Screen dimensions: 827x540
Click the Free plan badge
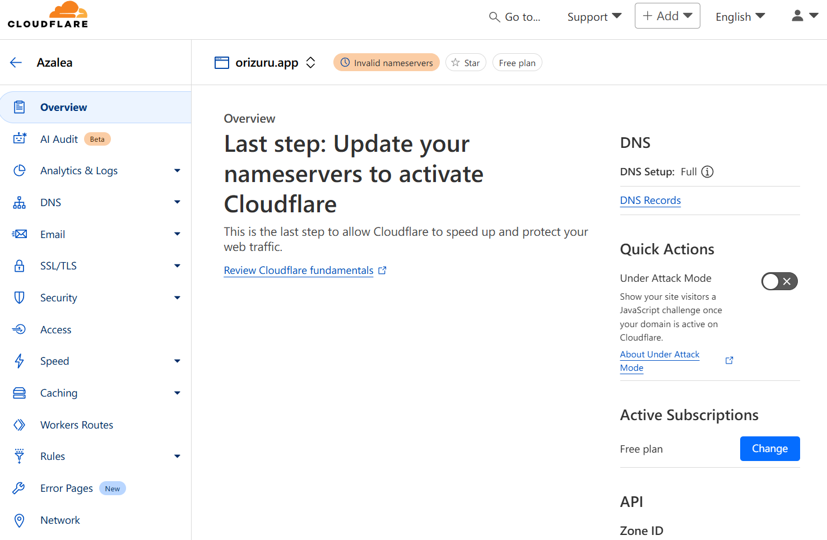(517, 63)
